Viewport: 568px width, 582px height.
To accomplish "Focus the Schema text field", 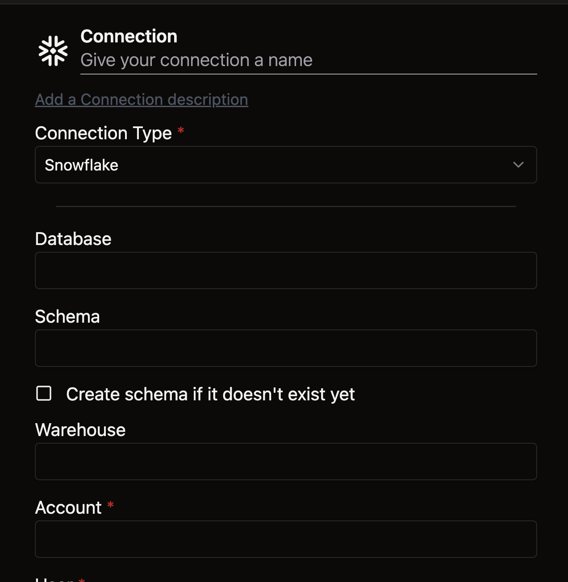I will click(x=286, y=348).
